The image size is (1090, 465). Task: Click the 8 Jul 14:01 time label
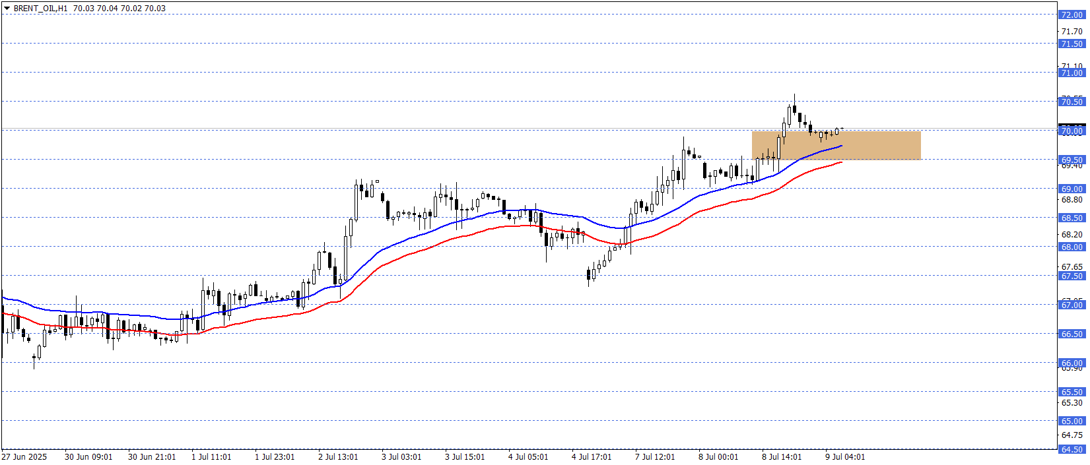click(782, 456)
